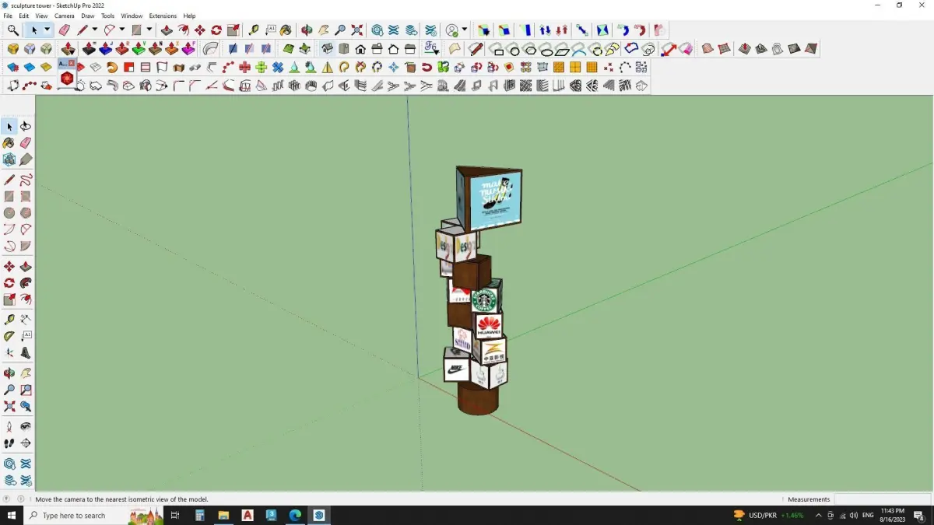Open AutoCAD from the taskbar
The width and height of the screenshot is (934, 525).
248,515
